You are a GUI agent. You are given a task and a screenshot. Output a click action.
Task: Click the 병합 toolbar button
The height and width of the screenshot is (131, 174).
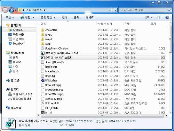click(25, 18)
